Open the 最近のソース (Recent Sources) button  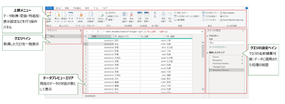(64, 17)
